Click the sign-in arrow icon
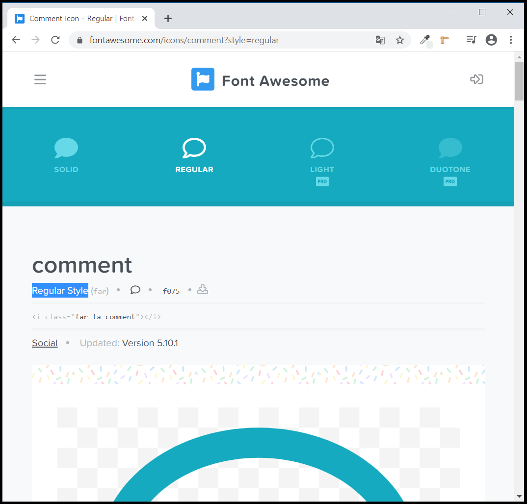Screen dimensions: 527x504 point(476,79)
